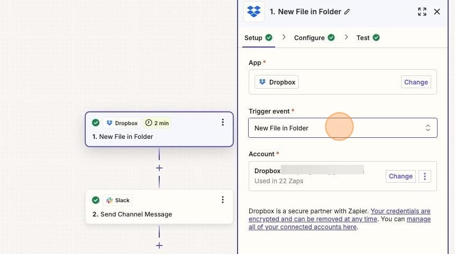Rename step using the pencil edit icon

click(x=347, y=12)
